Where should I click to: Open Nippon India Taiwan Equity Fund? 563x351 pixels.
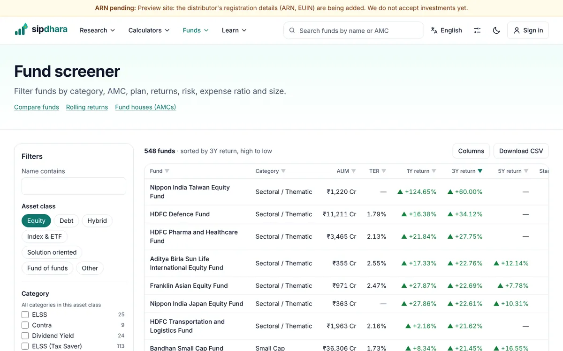(x=190, y=192)
